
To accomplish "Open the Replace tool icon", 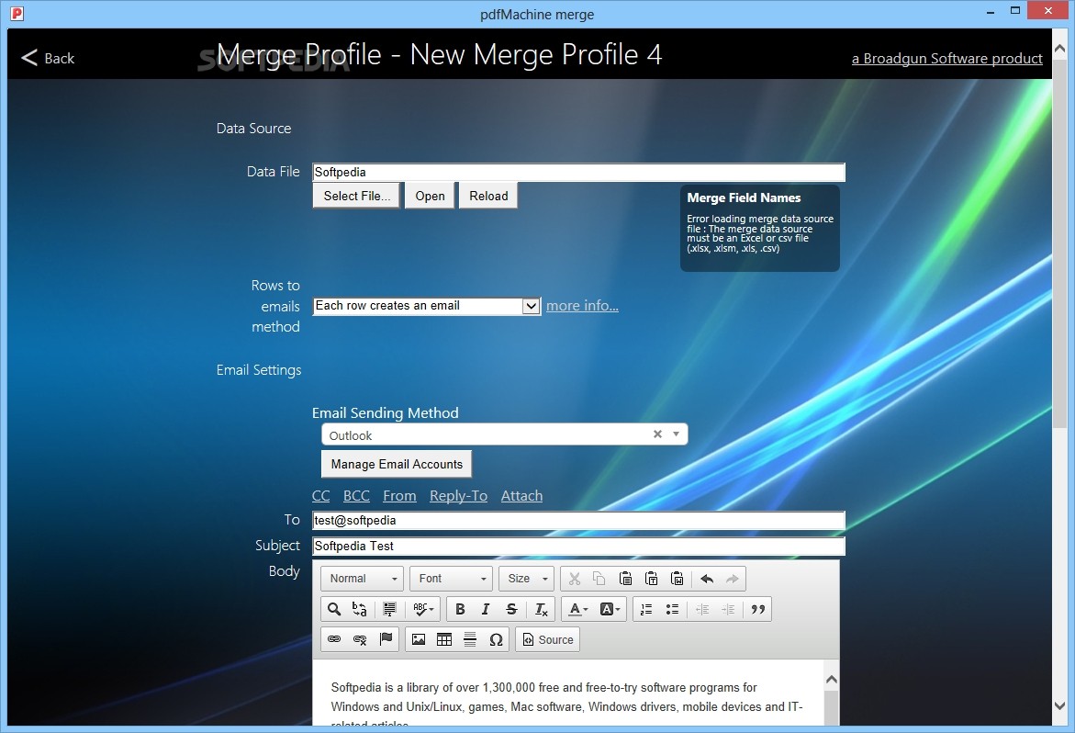I will (359, 609).
